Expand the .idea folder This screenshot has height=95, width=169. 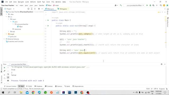pos(6,14)
